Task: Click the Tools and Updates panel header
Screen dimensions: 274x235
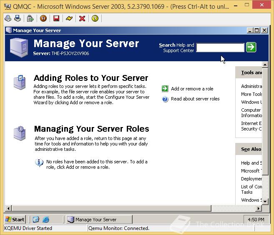Action: click(x=249, y=72)
